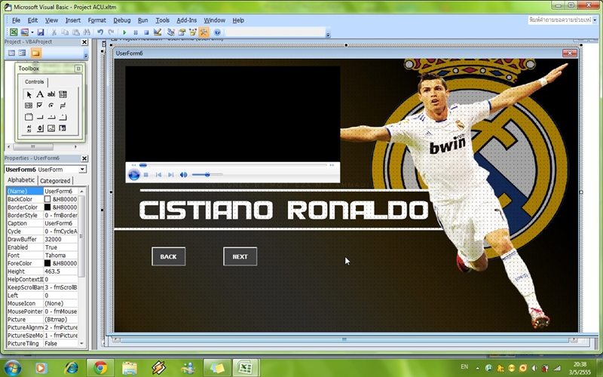
Task: Open the Microsoft Excel view icon
Action: [14, 32]
